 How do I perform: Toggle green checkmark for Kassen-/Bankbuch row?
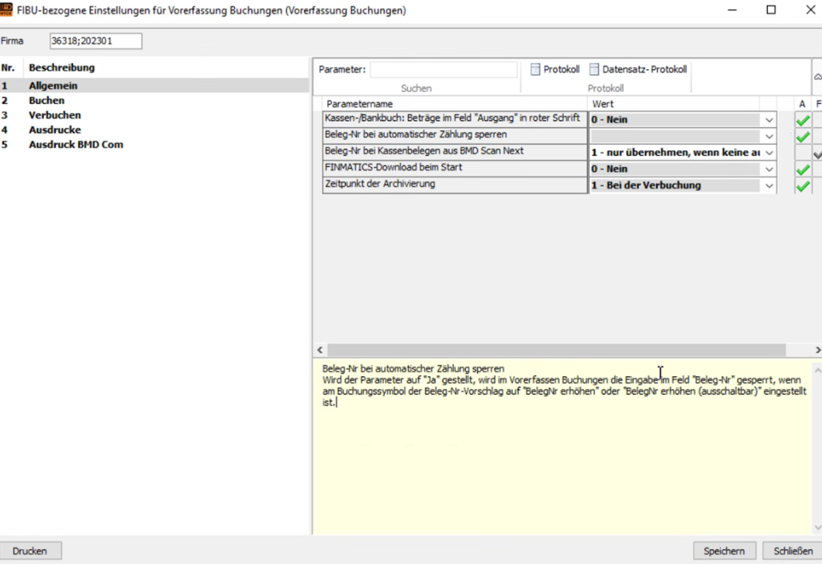[x=803, y=119]
